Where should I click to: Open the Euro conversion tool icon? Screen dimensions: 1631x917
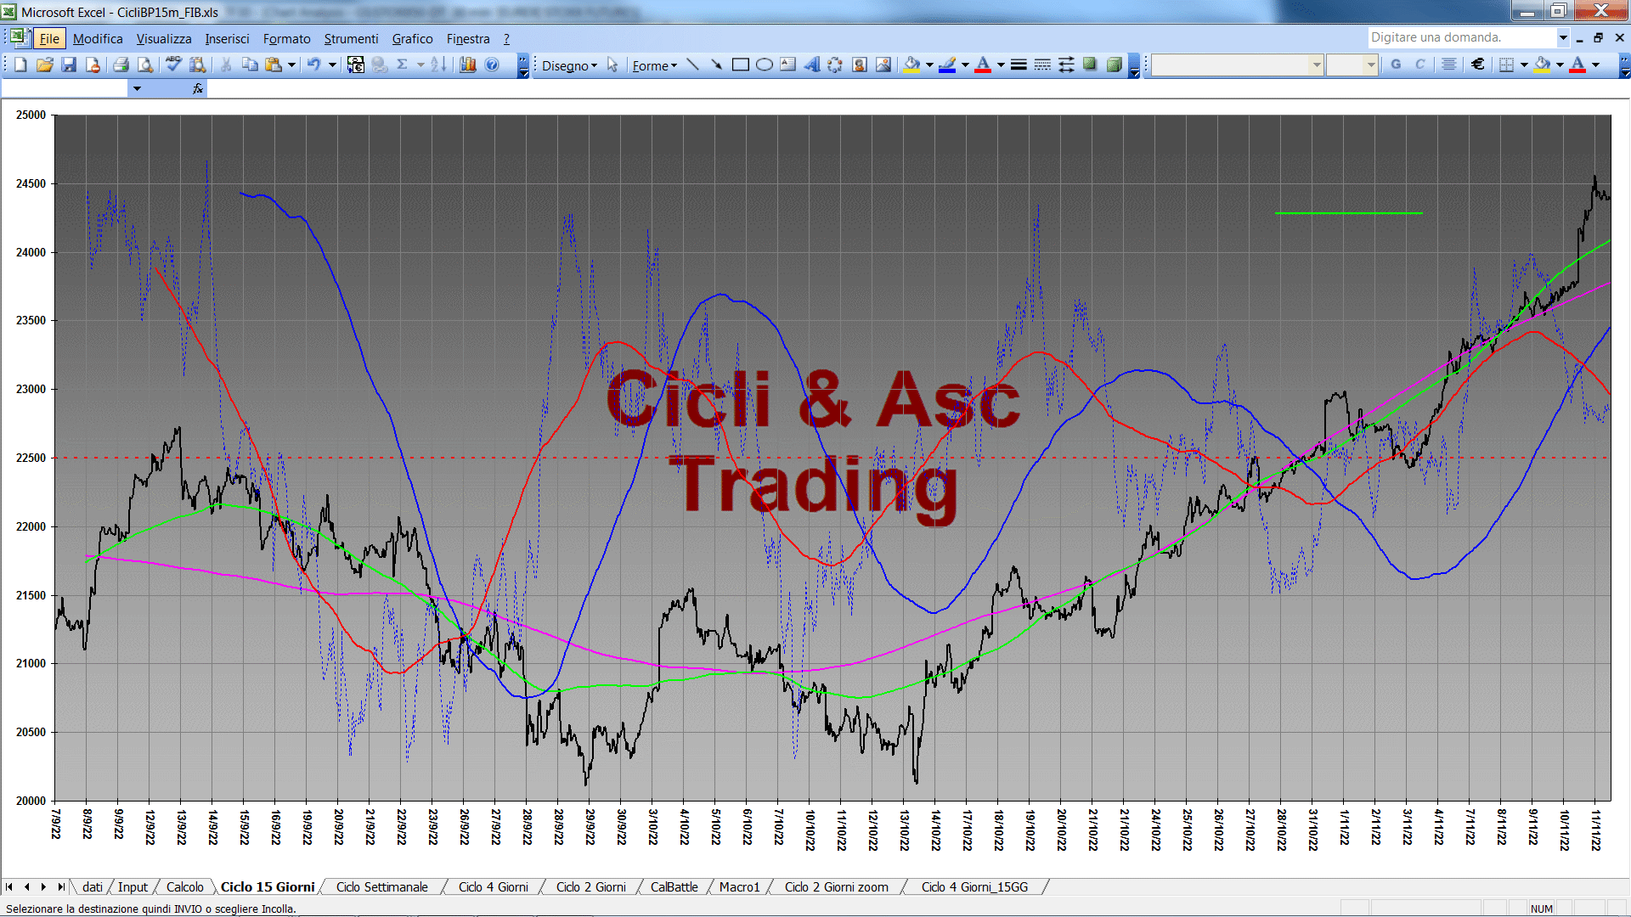pyautogui.click(x=356, y=65)
